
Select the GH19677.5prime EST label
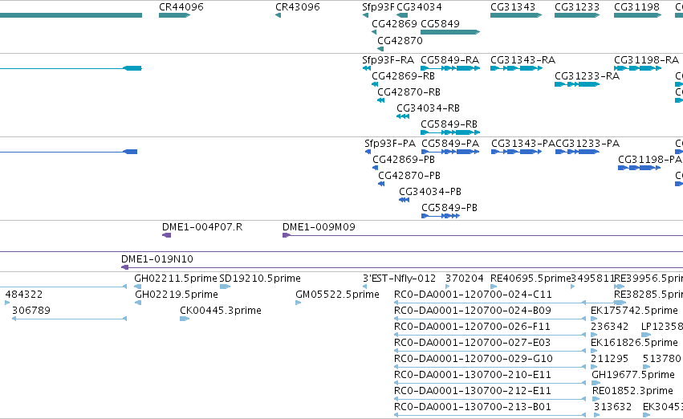pyautogui.click(x=633, y=375)
